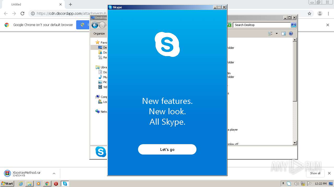Select Favorites in explorer navigation tree
Screen dimensions: 334x187
101,42
